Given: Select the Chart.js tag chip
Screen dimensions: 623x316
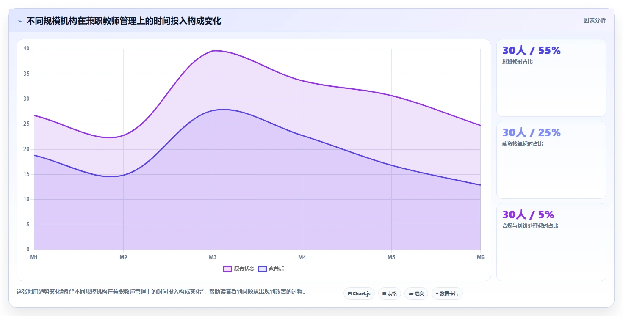Looking at the screenshot, I should pos(359,294).
